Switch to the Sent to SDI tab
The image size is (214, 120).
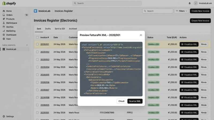tap(60, 29)
